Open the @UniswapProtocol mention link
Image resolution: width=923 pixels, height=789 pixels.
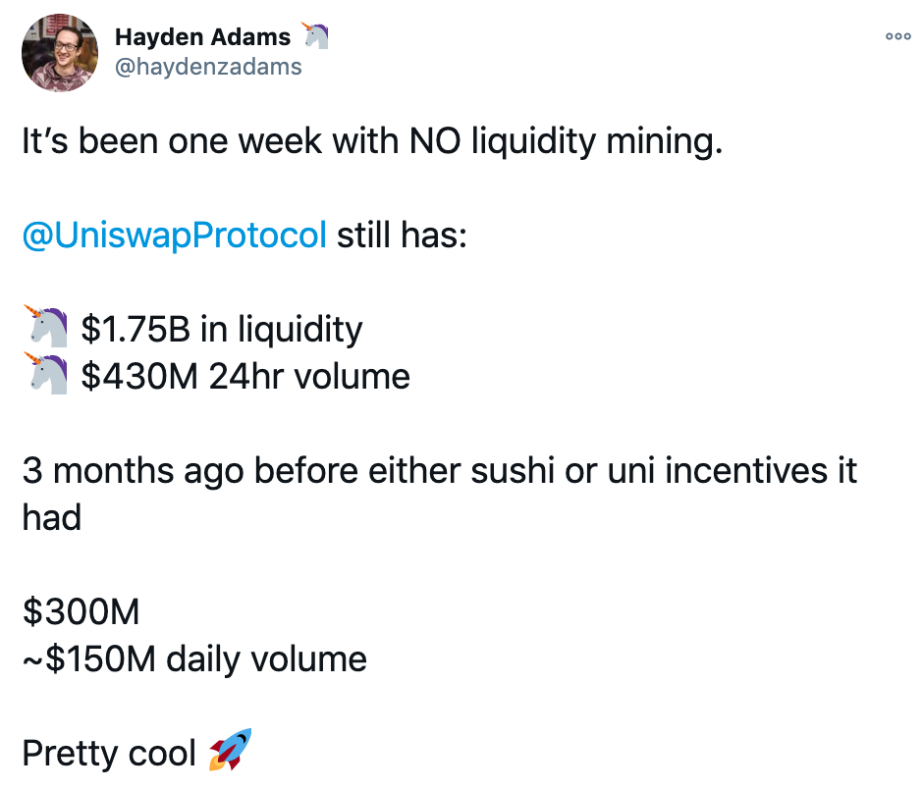tap(174, 236)
